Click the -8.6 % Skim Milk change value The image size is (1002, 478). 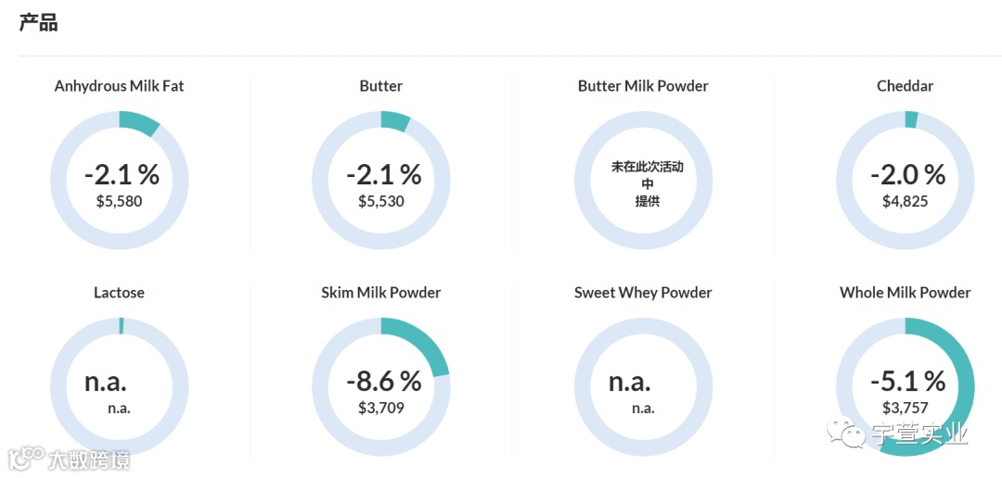[383, 381]
